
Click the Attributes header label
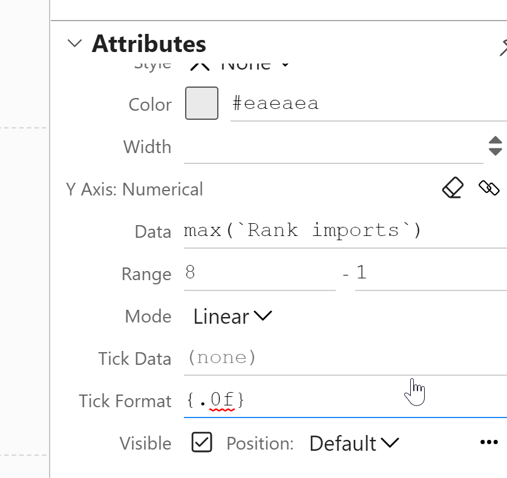click(x=148, y=43)
